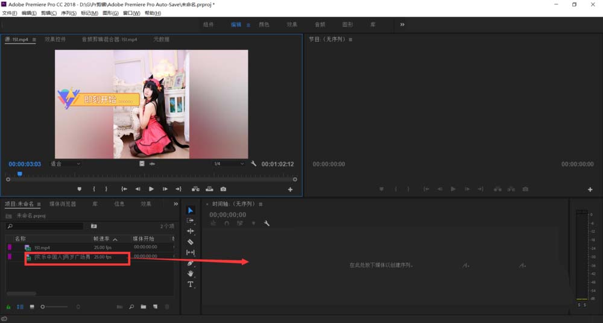Play the source clip 151.mp4

pyautogui.click(x=151, y=189)
